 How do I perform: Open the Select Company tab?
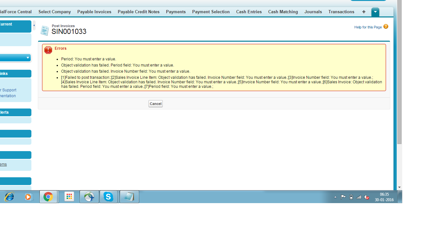pos(55,12)
